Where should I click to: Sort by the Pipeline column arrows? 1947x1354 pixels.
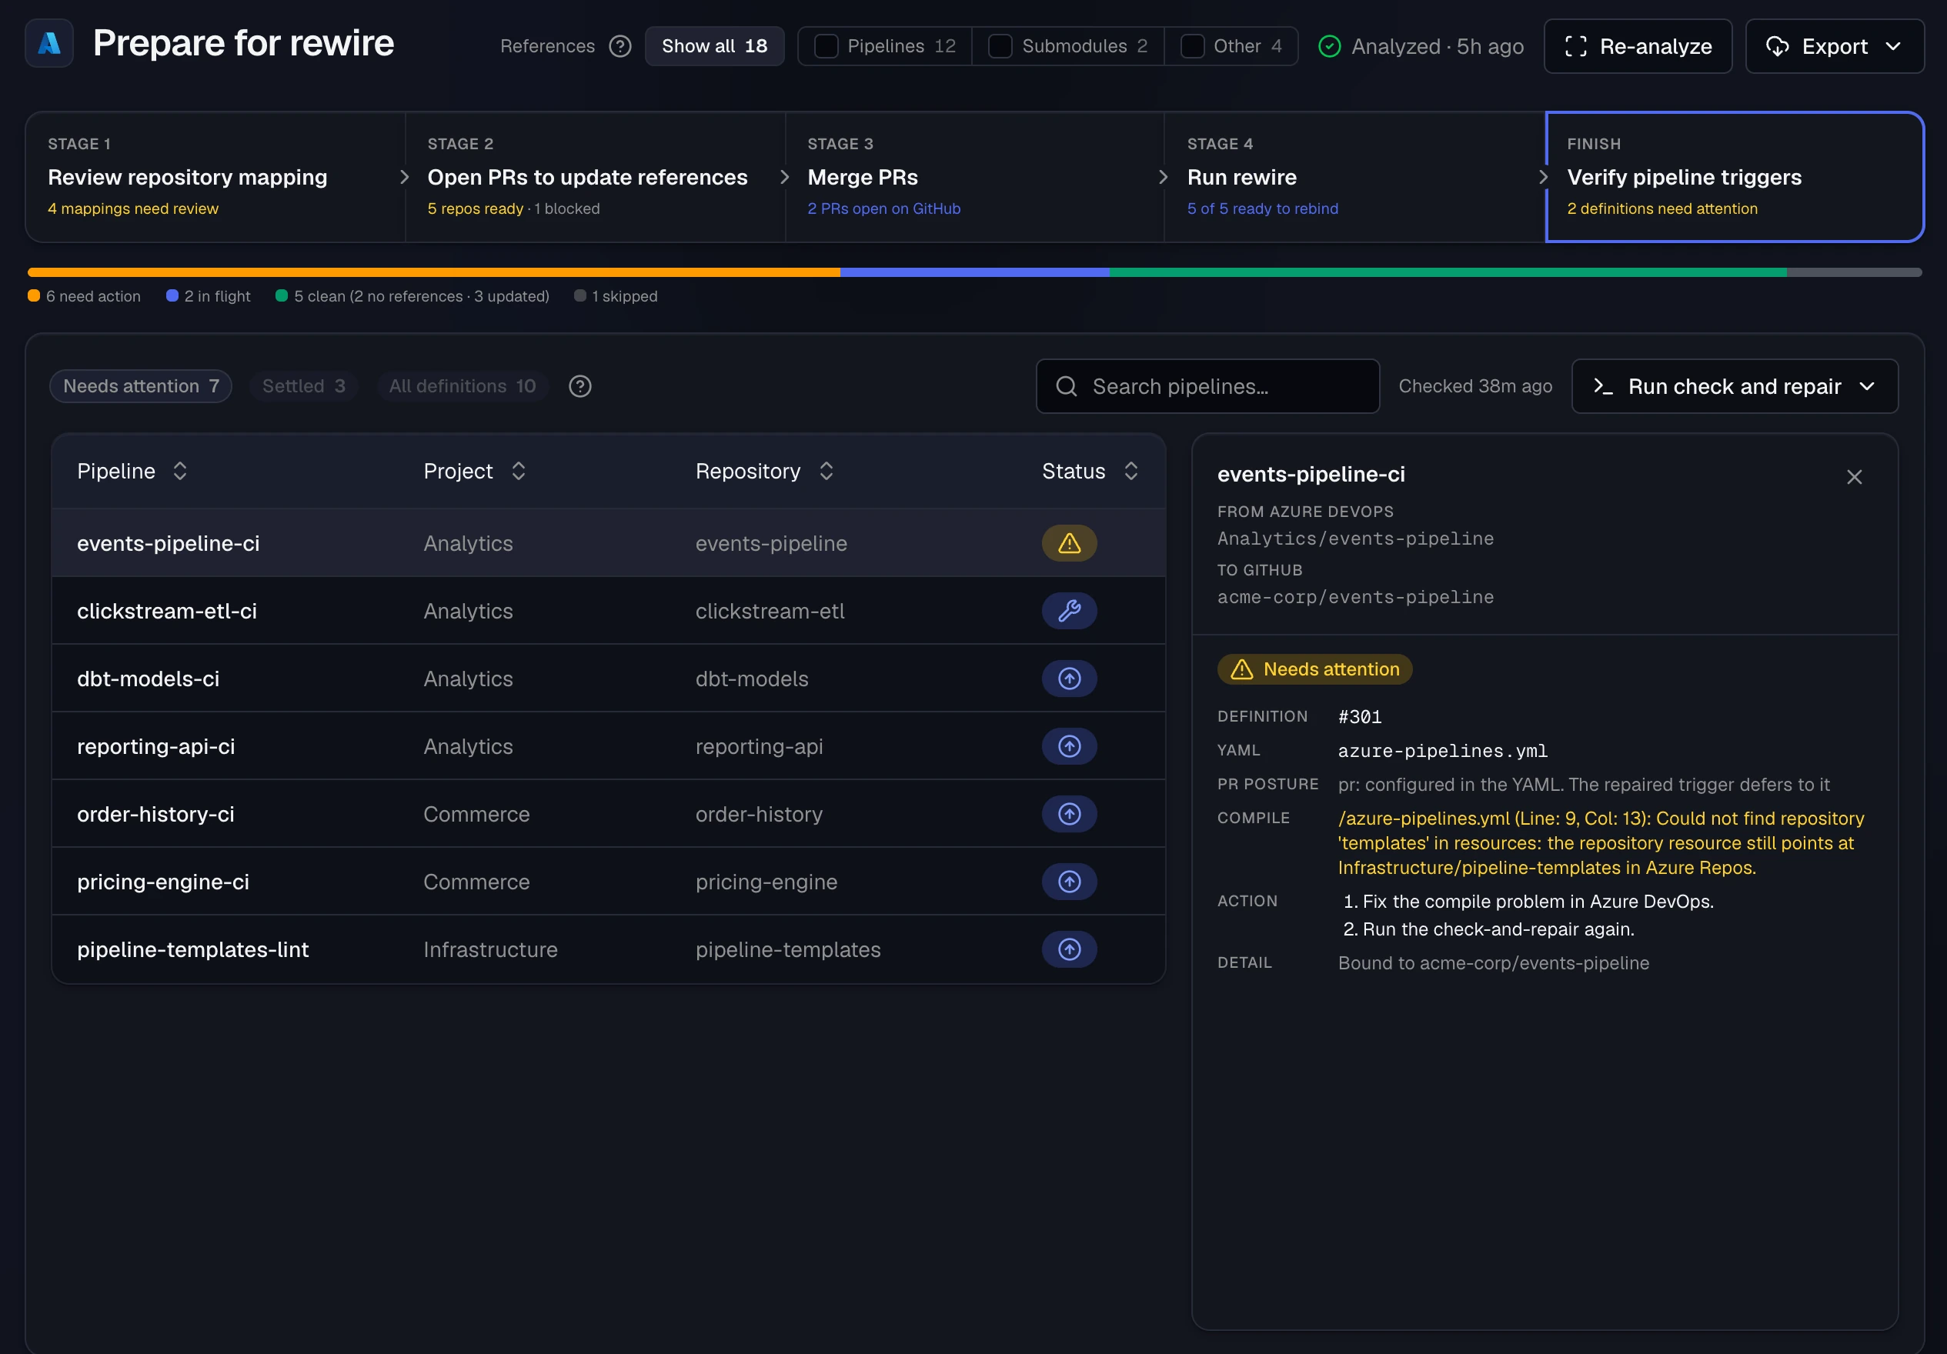pos(180,471)
